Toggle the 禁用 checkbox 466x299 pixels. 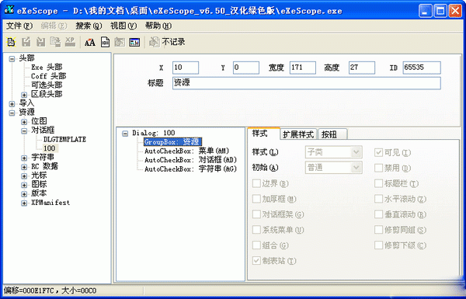point(378,168)
